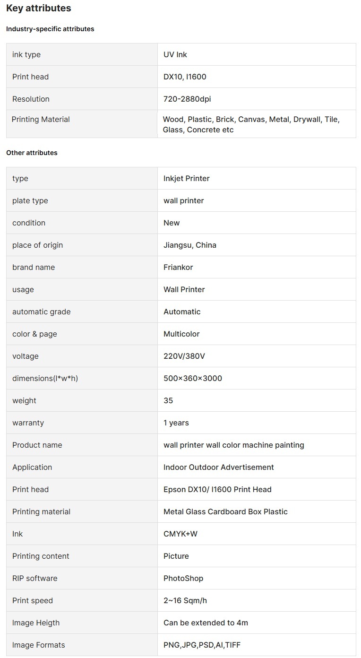Click the "500×360×3000" dimensions value
The image size is (361, 658).
click(x=193, y=378)
